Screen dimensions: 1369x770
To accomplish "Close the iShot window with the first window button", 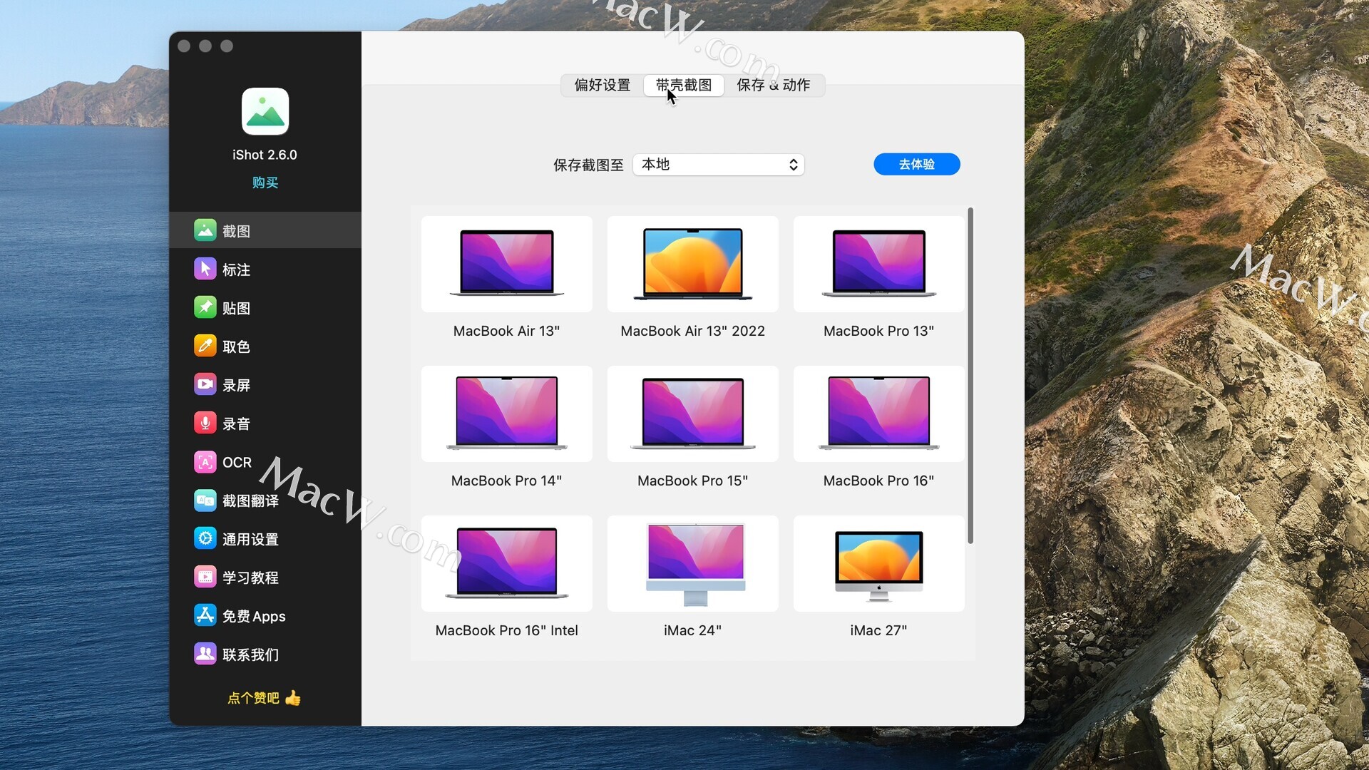I will point(184,46).
